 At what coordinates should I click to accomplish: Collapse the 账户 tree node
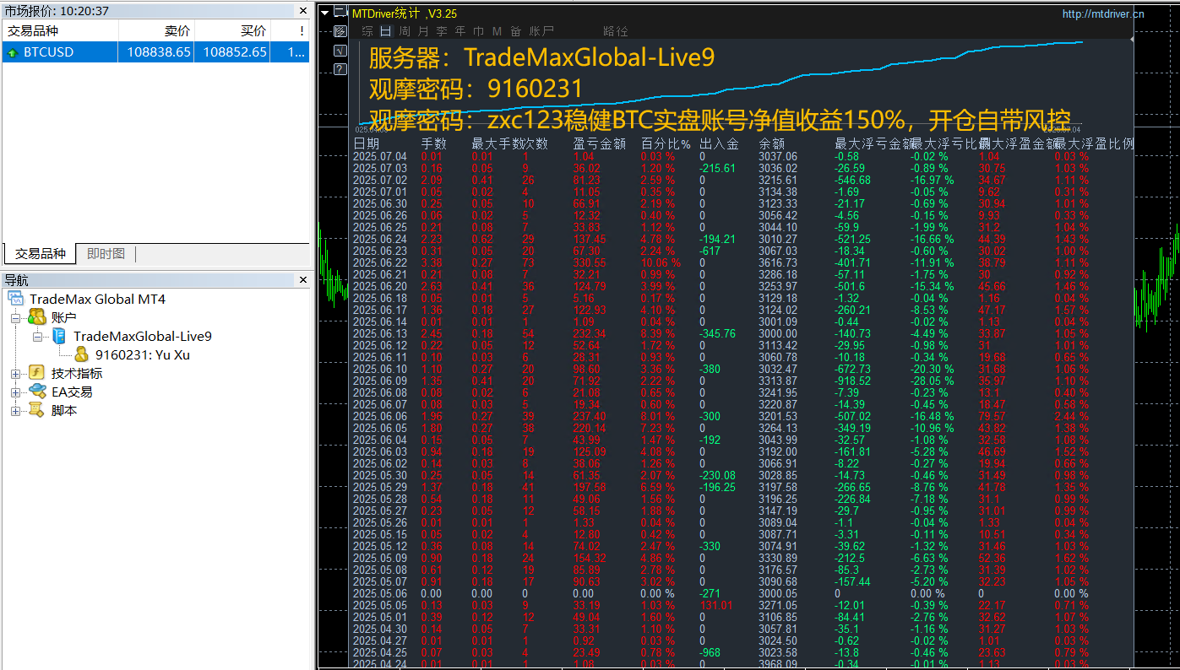pyautogui.click(x=15, y=318)
